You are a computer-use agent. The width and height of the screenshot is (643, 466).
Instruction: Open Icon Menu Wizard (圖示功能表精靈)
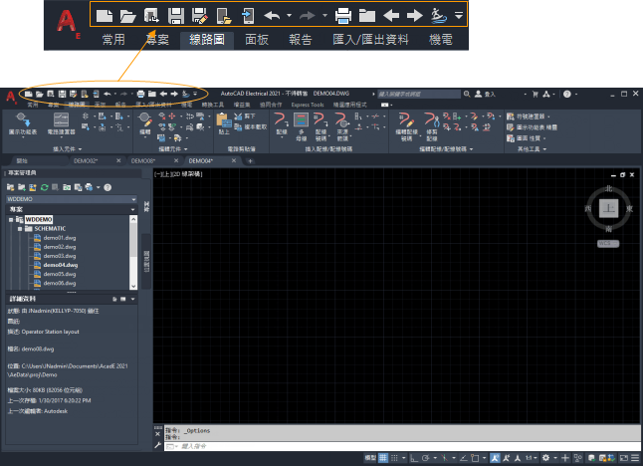(x=532, y=127)
